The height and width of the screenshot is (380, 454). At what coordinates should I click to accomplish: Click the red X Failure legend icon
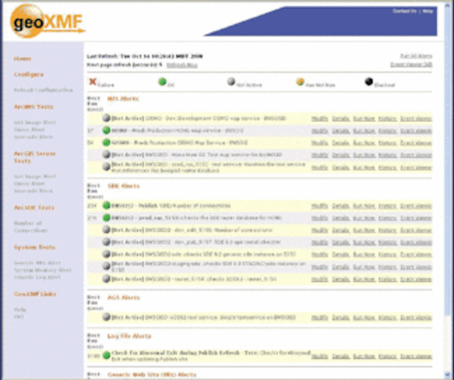[x=92, y=82]
